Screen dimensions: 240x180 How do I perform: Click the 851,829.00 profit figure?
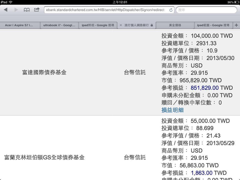(x=205, y=88)
